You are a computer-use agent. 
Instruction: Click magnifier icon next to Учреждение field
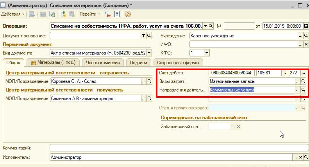(306, 36)
